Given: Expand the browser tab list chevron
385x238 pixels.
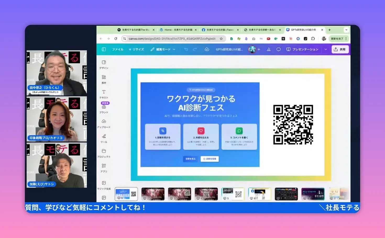Looking at the screenshot, I should [x=346, y=30].
